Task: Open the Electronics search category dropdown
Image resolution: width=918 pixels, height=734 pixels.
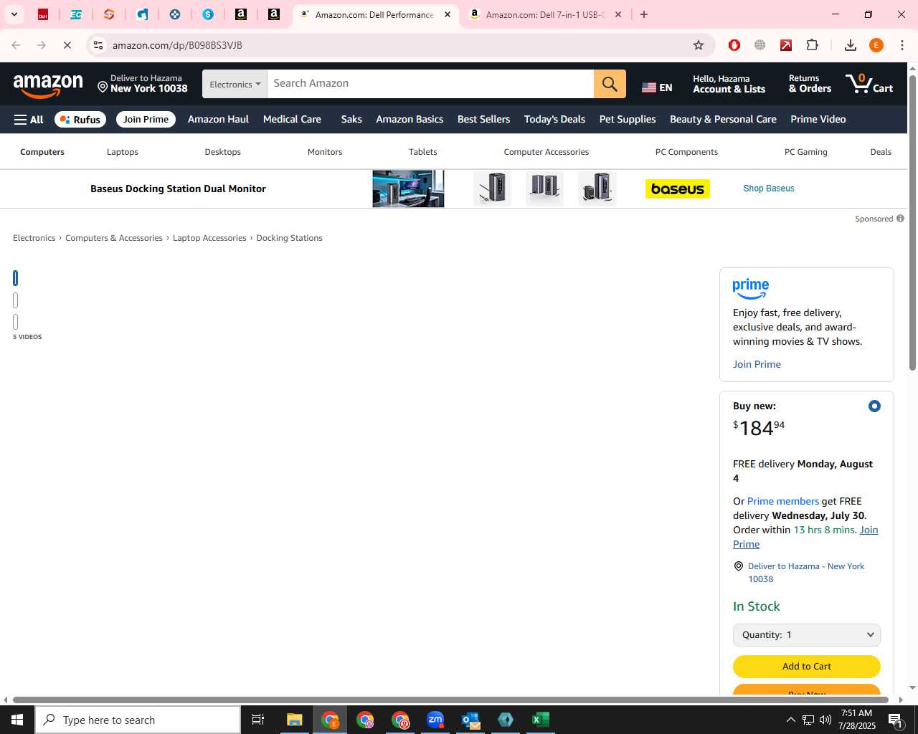Action: (x=235, y=84)
